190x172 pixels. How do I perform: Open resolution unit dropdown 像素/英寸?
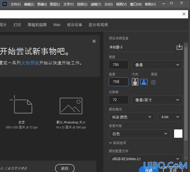(x=157, y=100)
